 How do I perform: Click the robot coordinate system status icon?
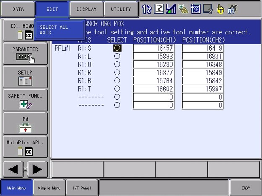159,9
